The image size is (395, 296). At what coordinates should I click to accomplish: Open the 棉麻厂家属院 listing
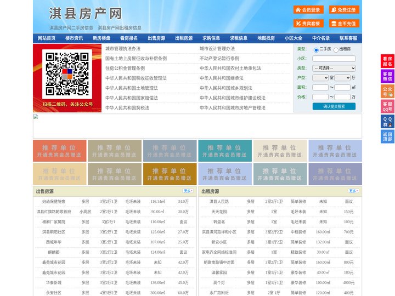click(x=54, y=222)
